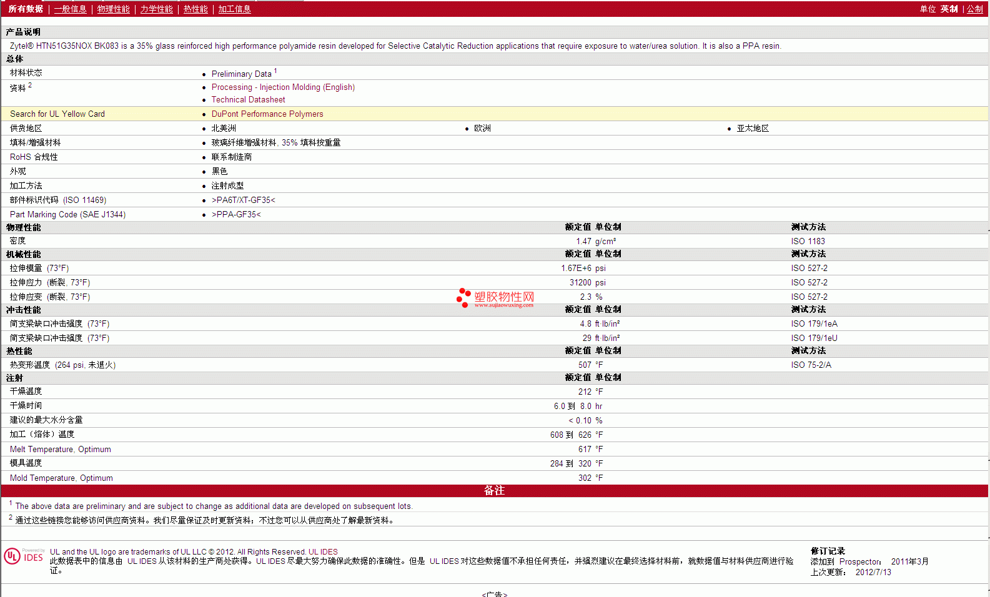Select the ISO 1183 test method
Viewport: 990px width, 597px height.
[808, 242]
